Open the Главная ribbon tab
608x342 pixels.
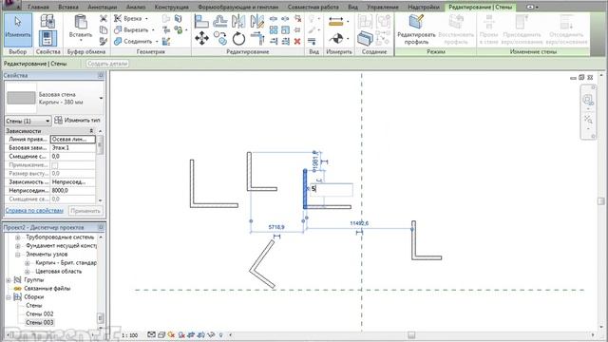tap(38, 7)
